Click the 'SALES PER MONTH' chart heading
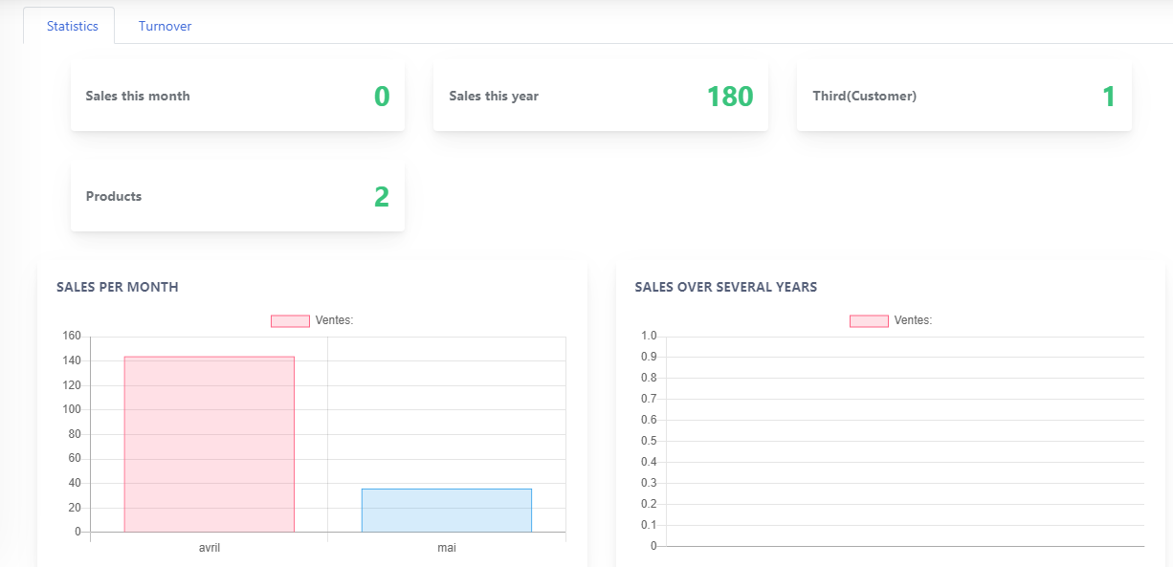Viewport: 1173px width, 567px height. [x=118, y=287]
